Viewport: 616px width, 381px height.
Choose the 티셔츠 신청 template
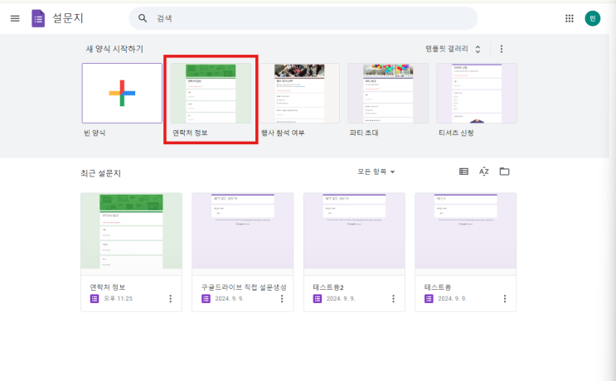click(477, 93)
